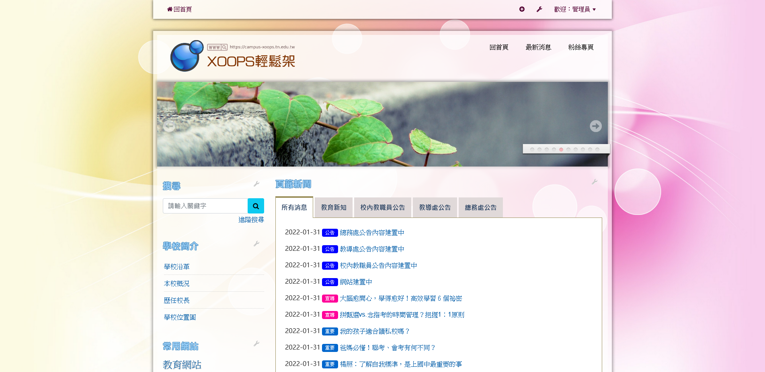Edit the 頁籤新聞 block via wrench icon
This screenshot has height=372, width=765.
(x=595, y=182)
